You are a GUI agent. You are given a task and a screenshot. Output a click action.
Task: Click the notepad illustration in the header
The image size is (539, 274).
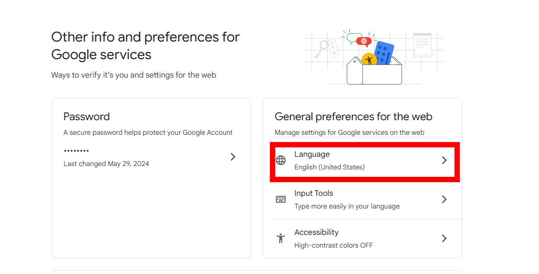point(422,45)
